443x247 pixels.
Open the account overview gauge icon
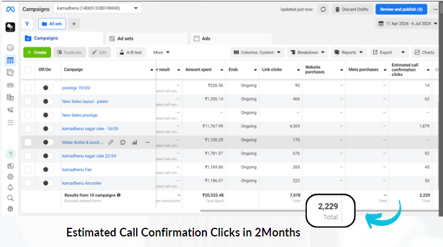pos(10,48)
